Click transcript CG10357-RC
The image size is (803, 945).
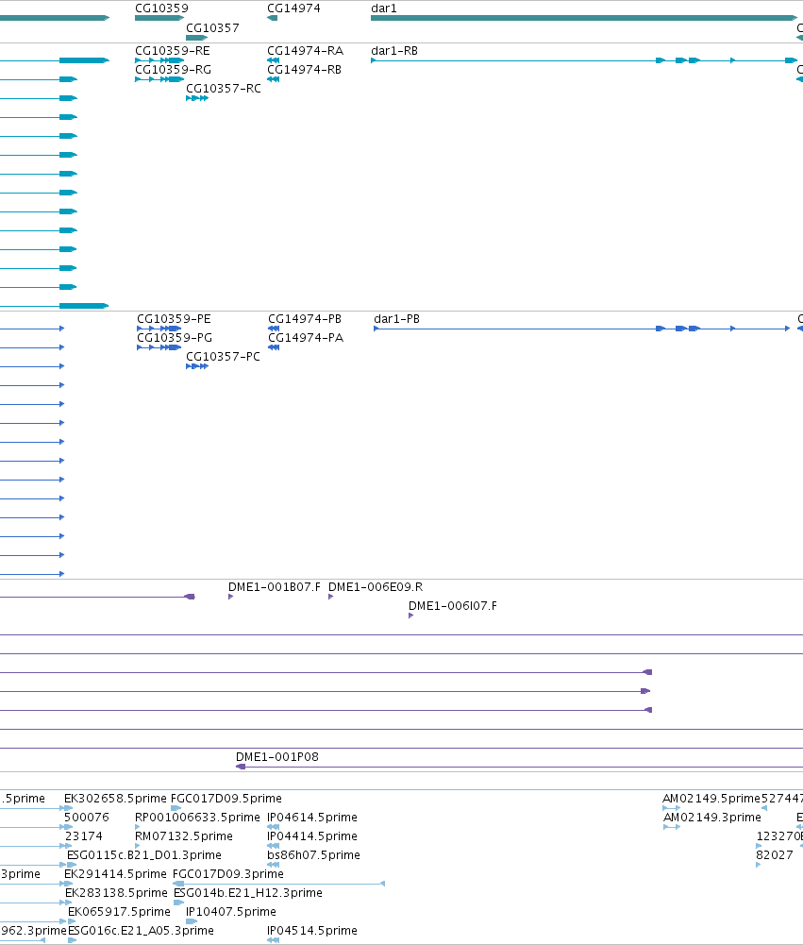197,98
